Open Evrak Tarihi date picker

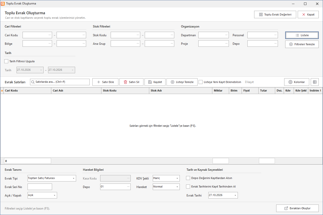235,195
